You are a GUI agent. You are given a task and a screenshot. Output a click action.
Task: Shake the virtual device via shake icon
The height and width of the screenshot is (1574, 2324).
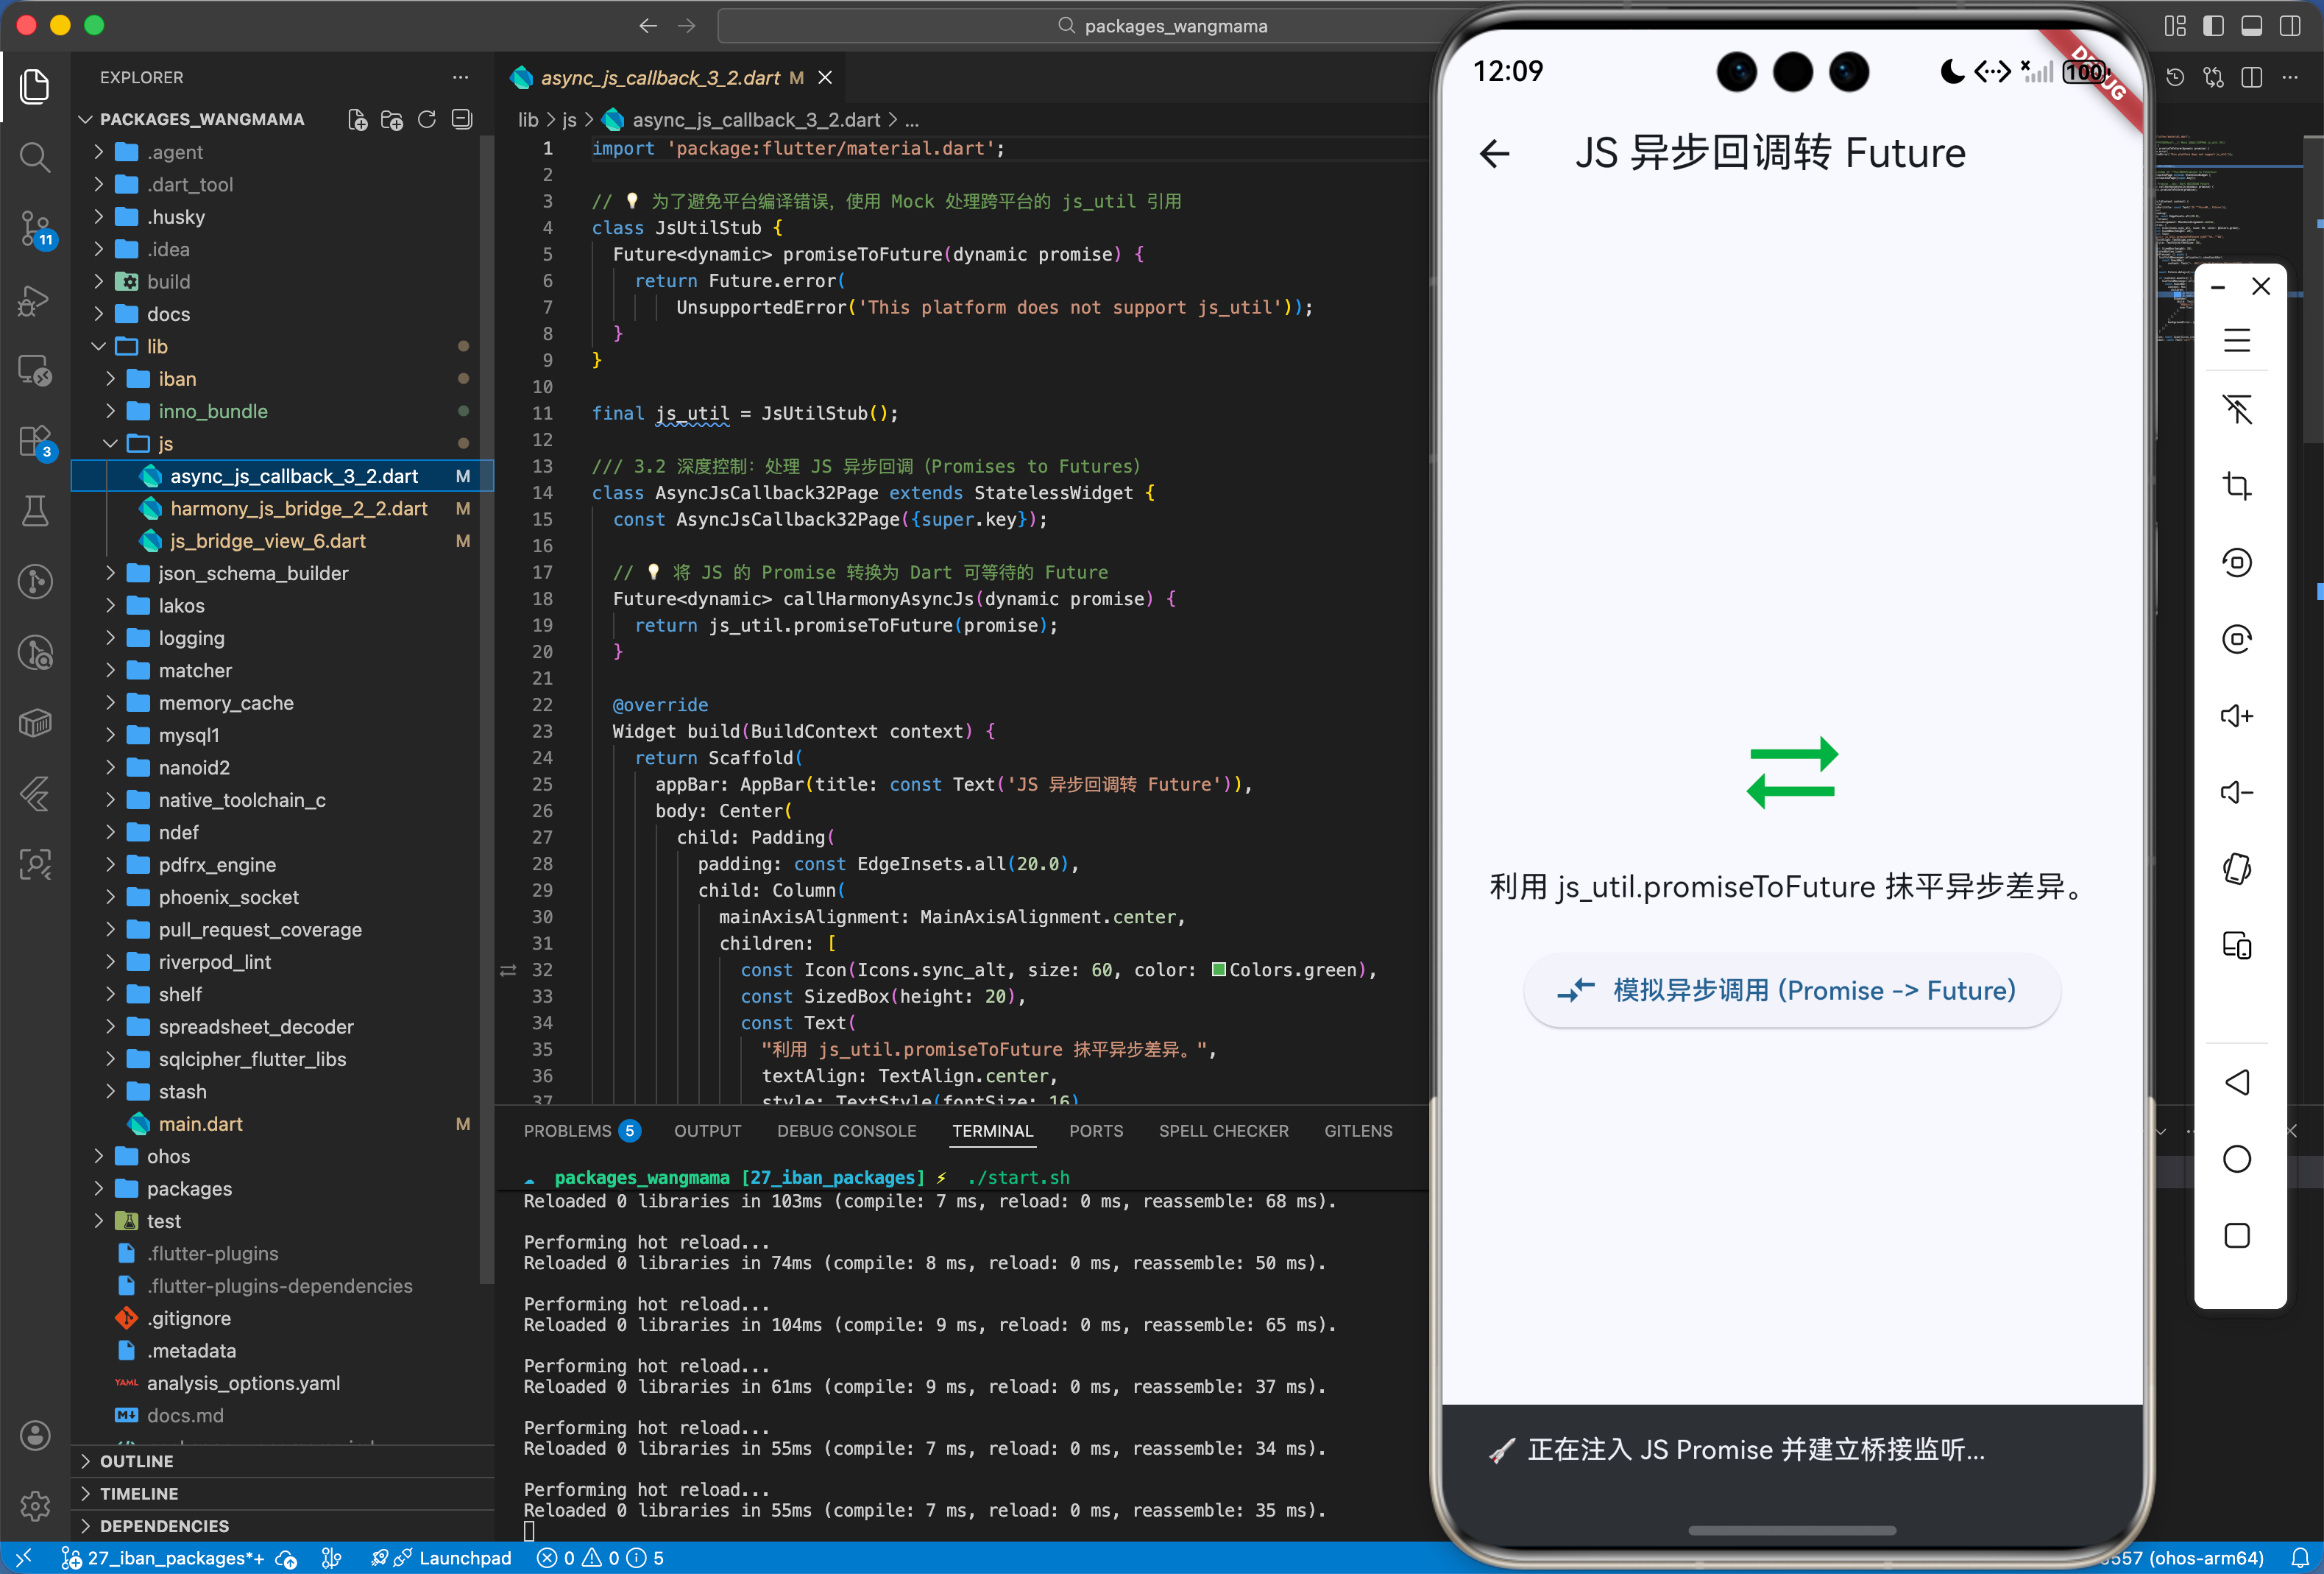tap(2238, 869)
